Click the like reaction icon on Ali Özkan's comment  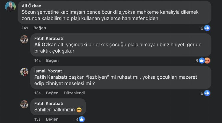pyautogui.click(x=207, y=28)
